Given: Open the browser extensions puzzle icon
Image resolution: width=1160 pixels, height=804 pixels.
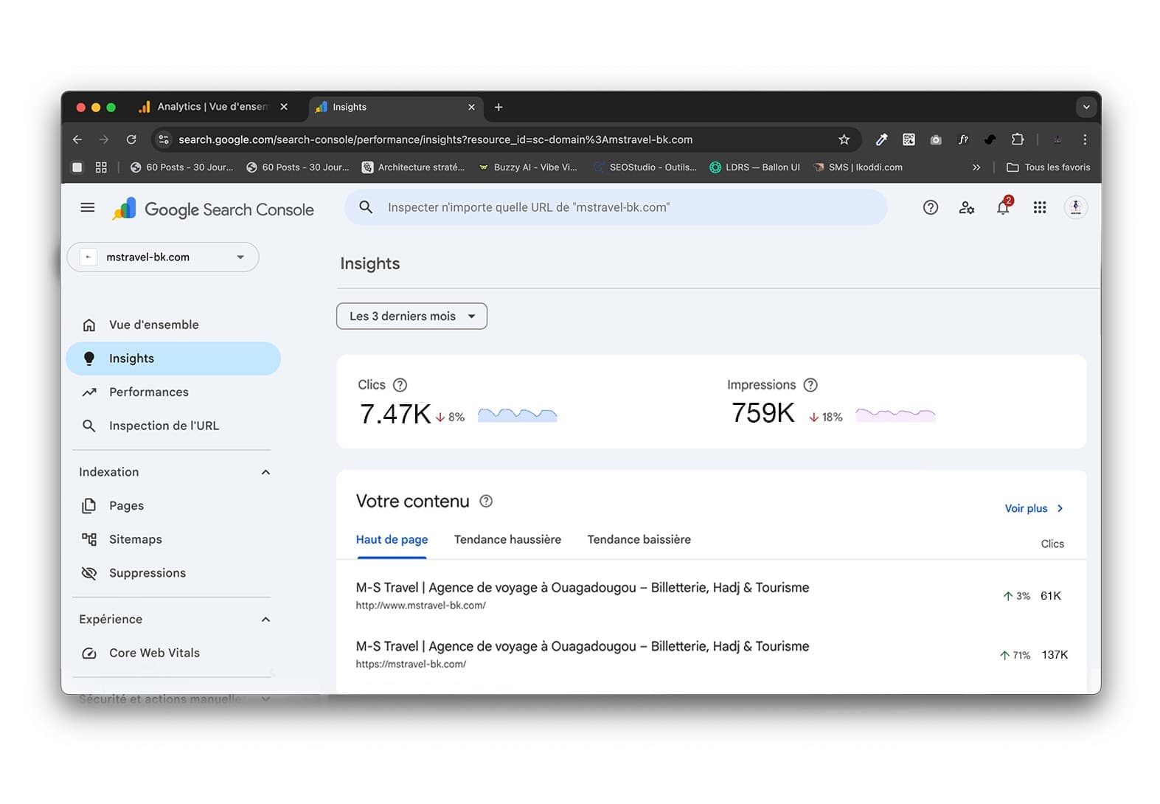Looking at the screenshot, I should pyautogui.click(x=1018, y=139).
